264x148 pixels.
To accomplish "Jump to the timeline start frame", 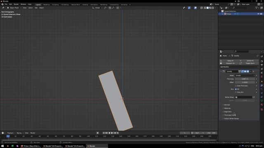I will pyautogui.click(x=104, y=133).
